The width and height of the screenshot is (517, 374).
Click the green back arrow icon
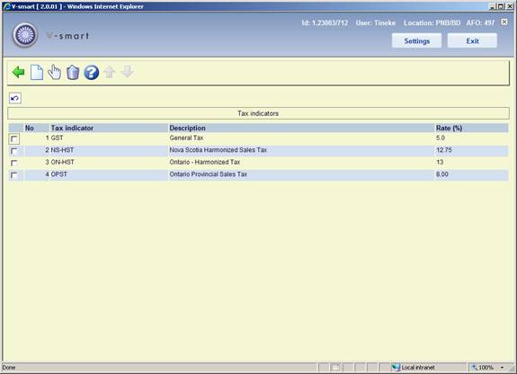[18, 72]
